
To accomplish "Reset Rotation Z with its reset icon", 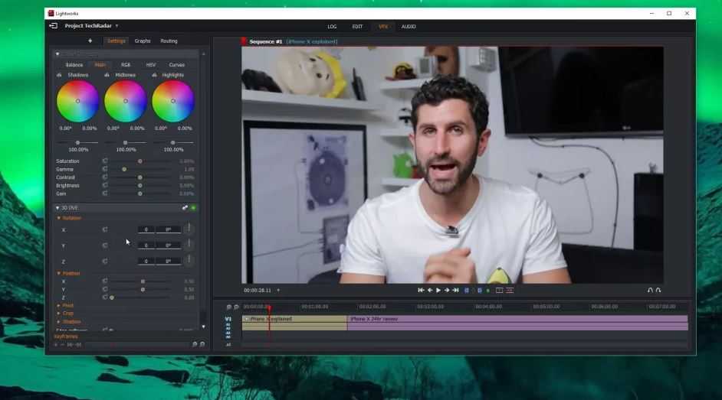I will (105, 261).
